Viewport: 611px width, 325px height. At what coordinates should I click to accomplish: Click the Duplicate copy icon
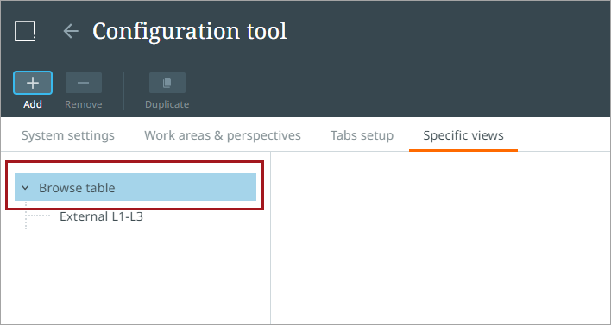(x=167, y=83)
